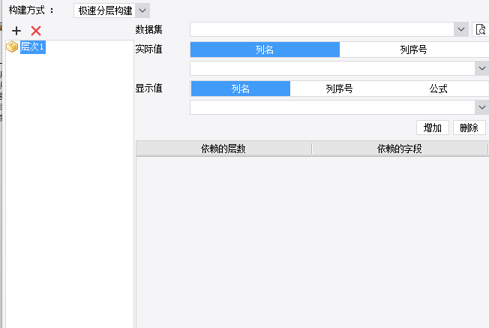Select 列名 option for 实际值
Viewport: 489px width, 328px height.
point(265,50)
